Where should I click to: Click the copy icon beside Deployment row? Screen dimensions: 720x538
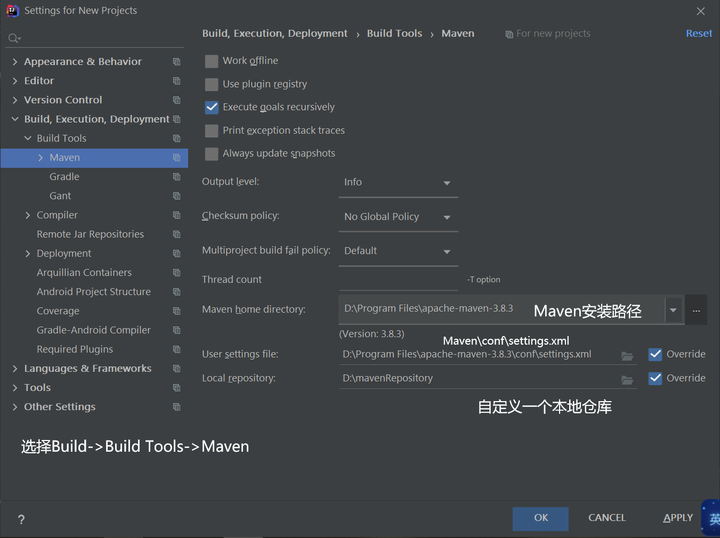coord(176,254)
